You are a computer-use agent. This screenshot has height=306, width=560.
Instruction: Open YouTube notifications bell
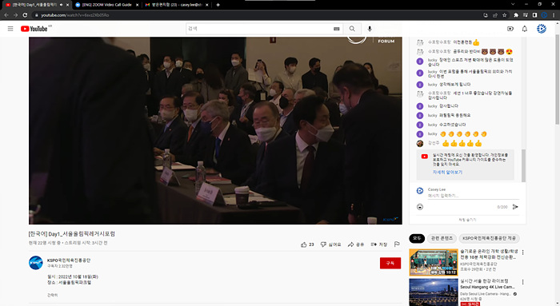pos(525,29)
